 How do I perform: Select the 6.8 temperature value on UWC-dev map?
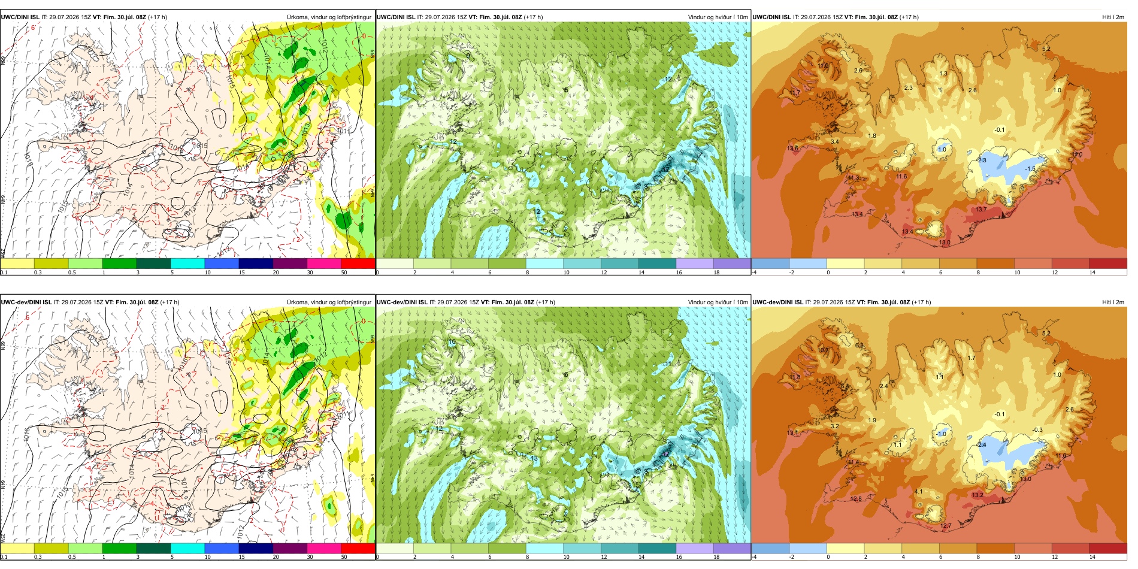859,346
